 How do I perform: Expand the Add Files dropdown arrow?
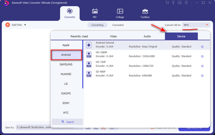(25, 25)
